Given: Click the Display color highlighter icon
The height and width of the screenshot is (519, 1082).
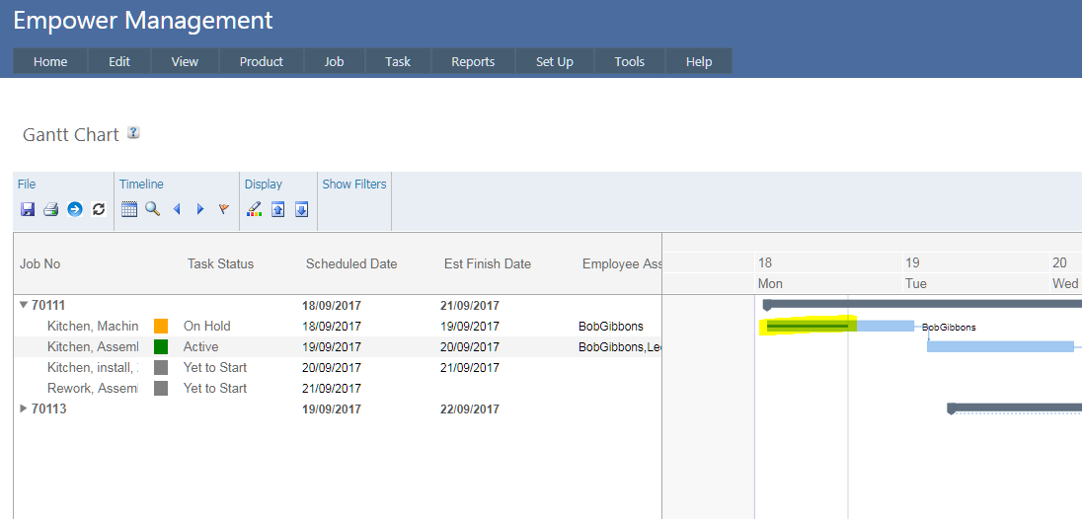Looking at the screenshot, I should 255,209.
